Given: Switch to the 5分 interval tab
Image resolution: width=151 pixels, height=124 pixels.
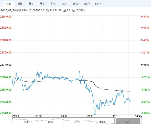Looking at the screenshot, I should [64, 4].
